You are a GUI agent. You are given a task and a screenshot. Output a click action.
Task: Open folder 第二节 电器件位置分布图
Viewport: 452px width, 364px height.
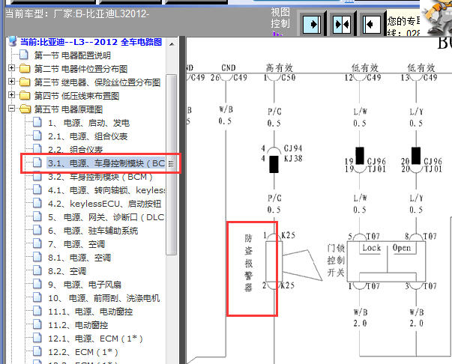81,69
